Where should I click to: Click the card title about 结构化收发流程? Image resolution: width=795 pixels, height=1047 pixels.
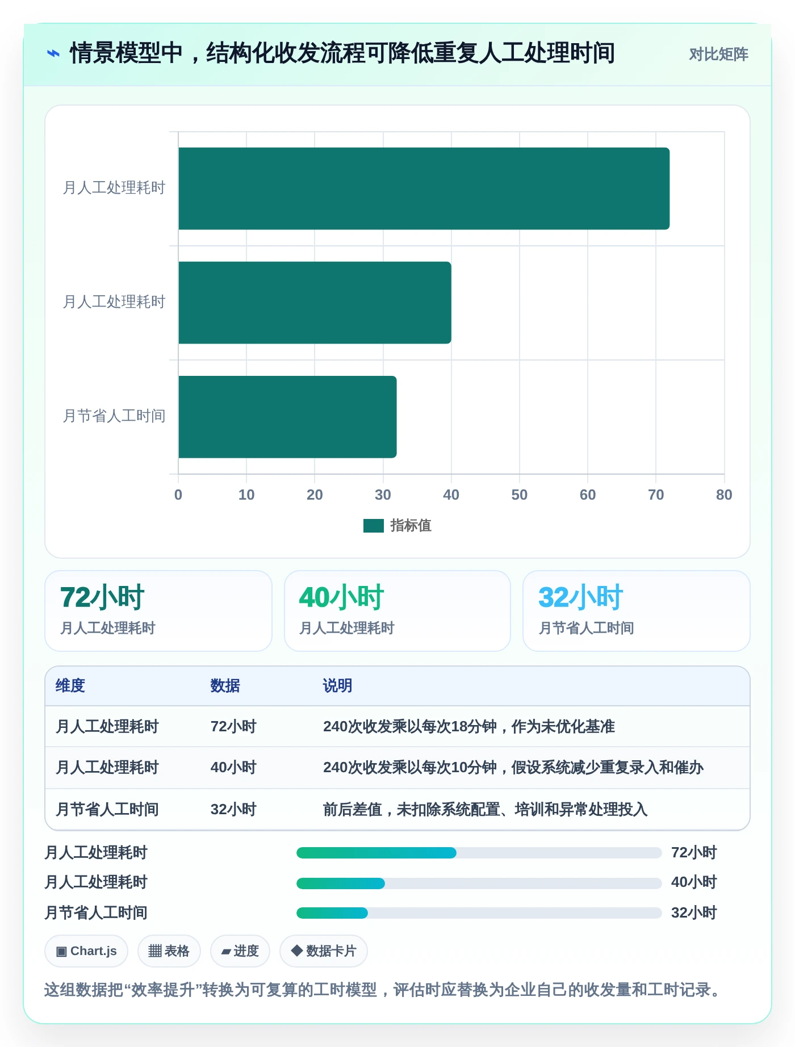pos(342,53)
